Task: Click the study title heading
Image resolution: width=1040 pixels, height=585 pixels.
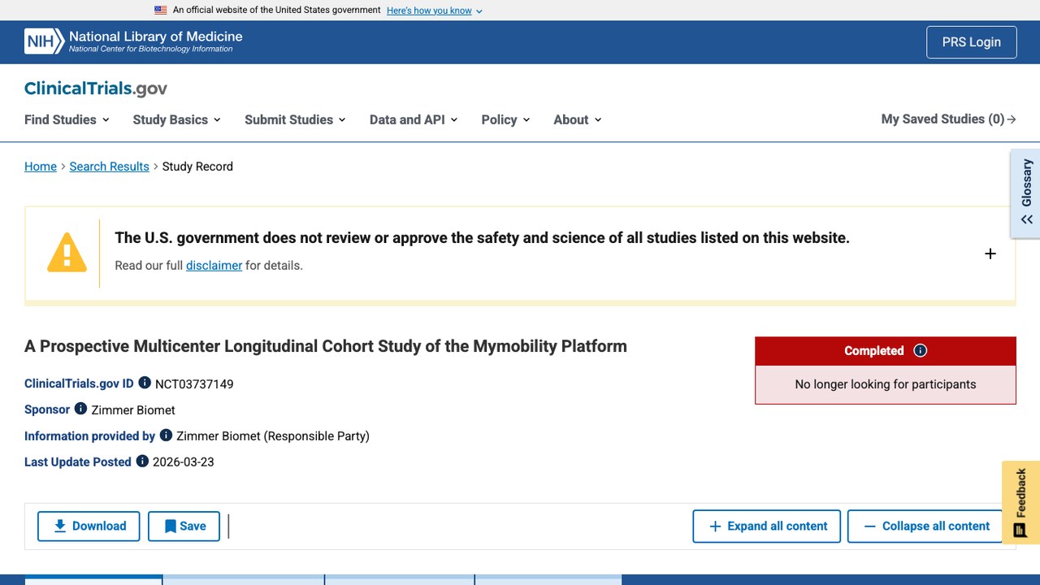Action: tap(326, 346)
